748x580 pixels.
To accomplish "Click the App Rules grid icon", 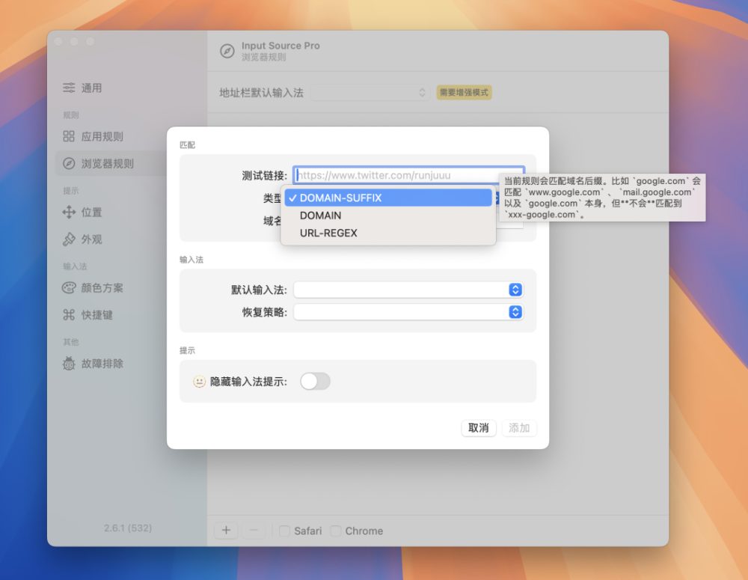I will click(69, 136).
